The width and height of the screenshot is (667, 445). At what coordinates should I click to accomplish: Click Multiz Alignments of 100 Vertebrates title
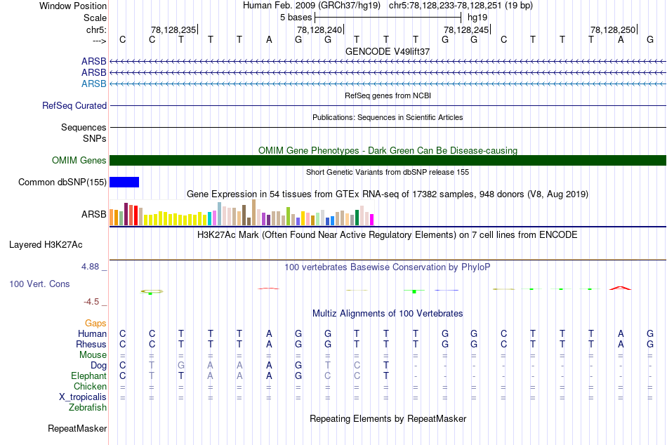coord(388,314)
